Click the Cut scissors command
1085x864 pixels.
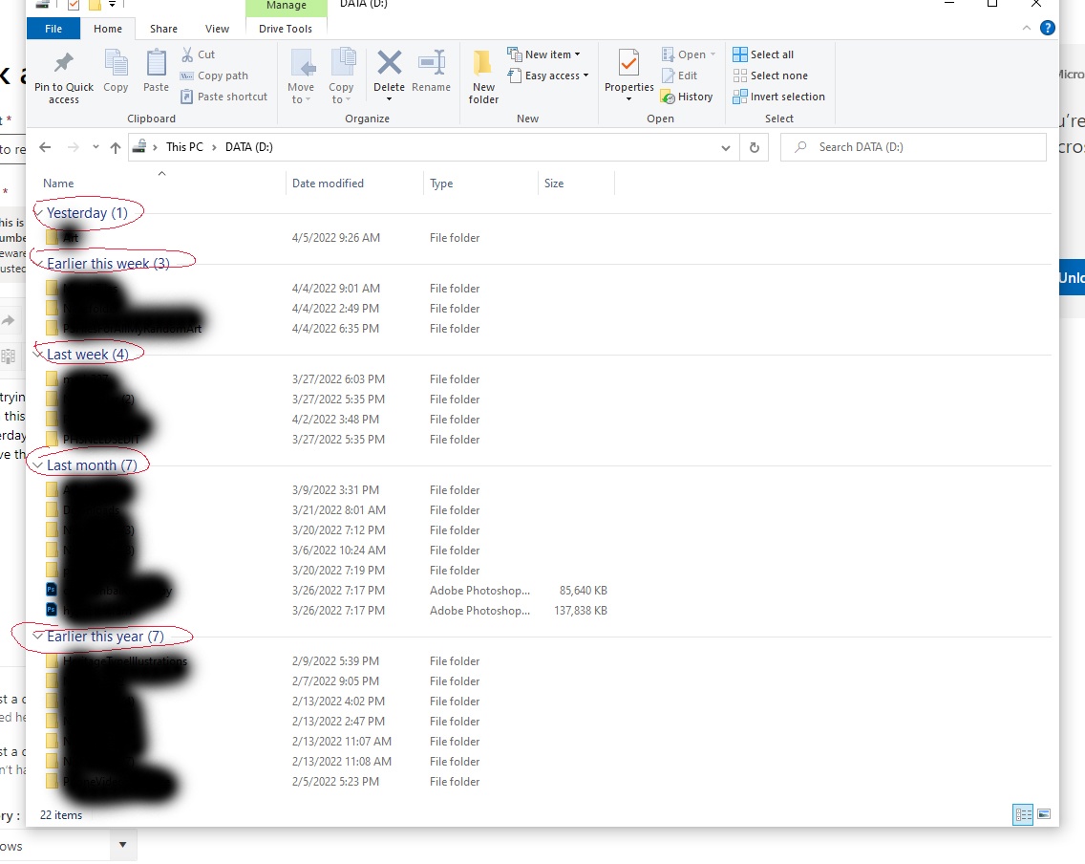pos(198,54)
